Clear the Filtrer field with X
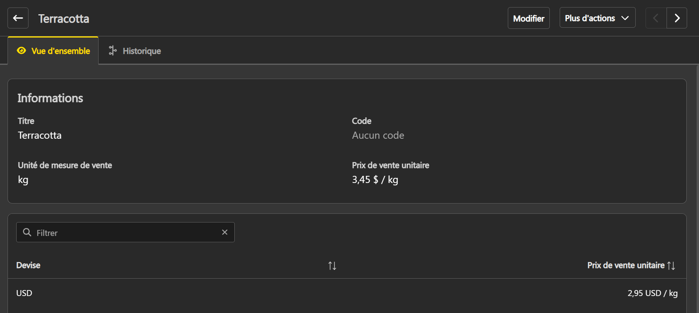 tap(224, 232)
